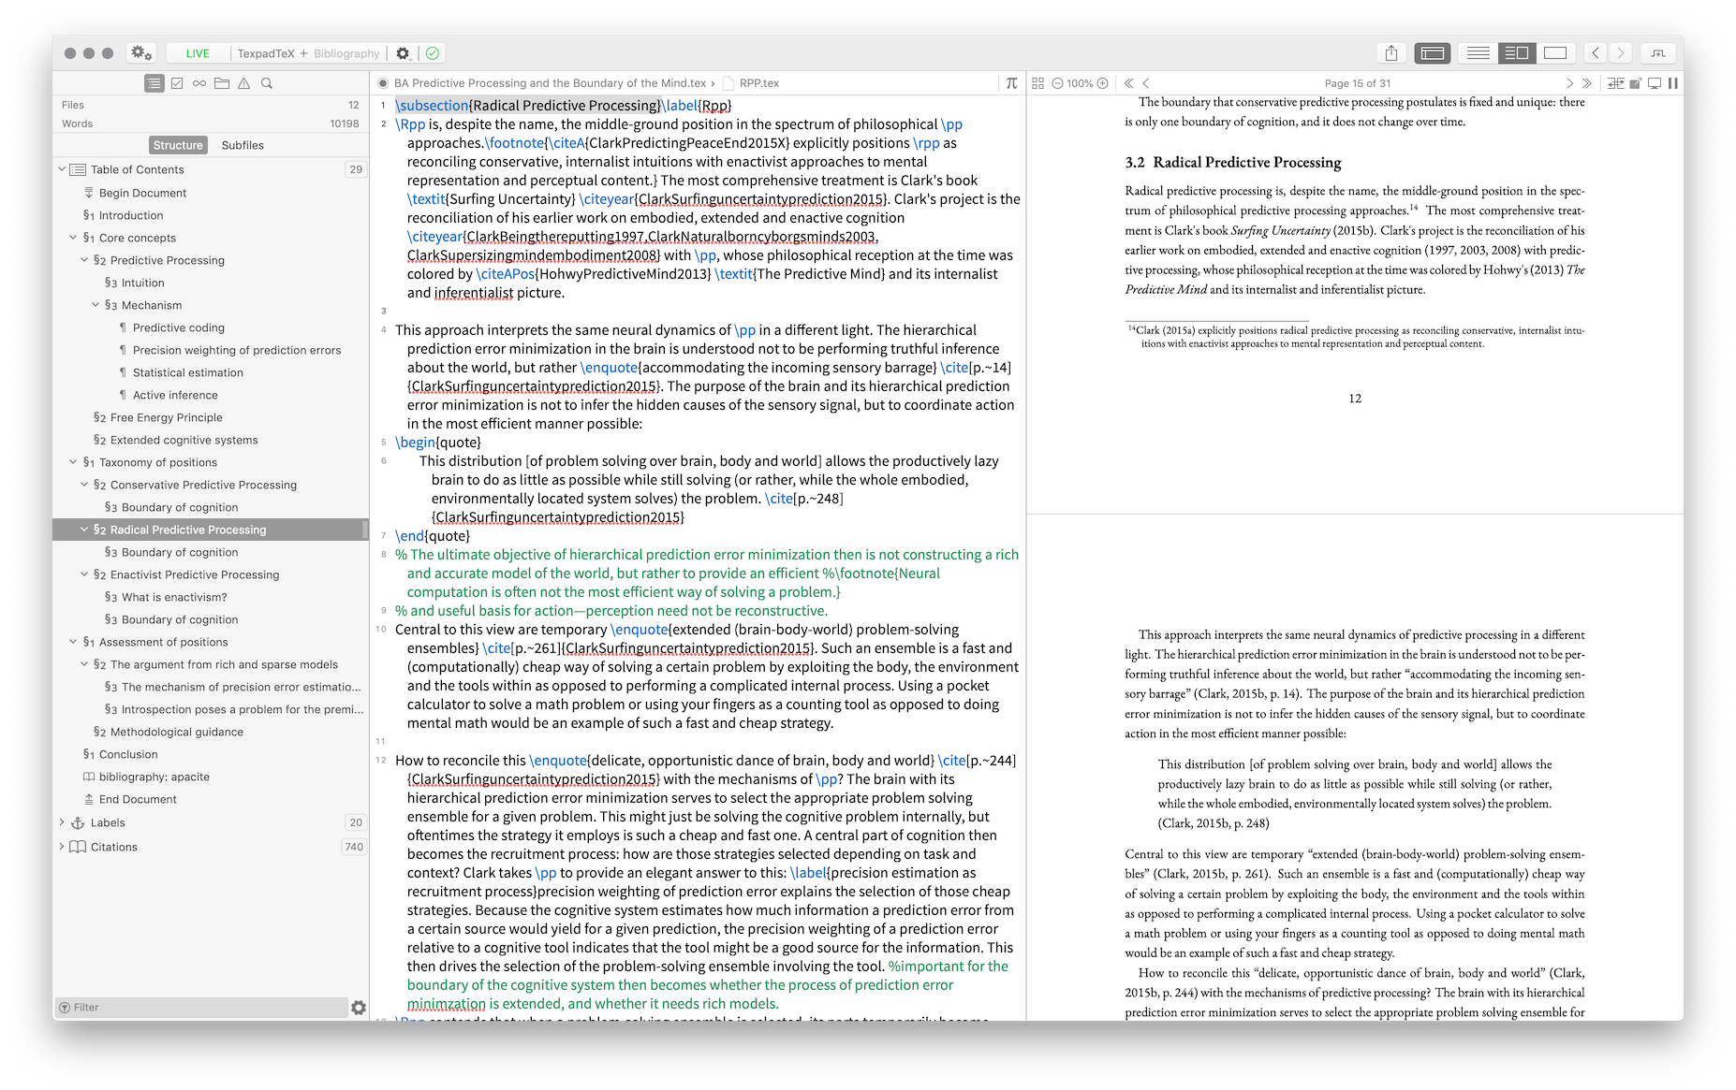Screen dimensions: 1736x1090
Task: Toggle LIVE typesetting mode
Action: tap(198, 53)
